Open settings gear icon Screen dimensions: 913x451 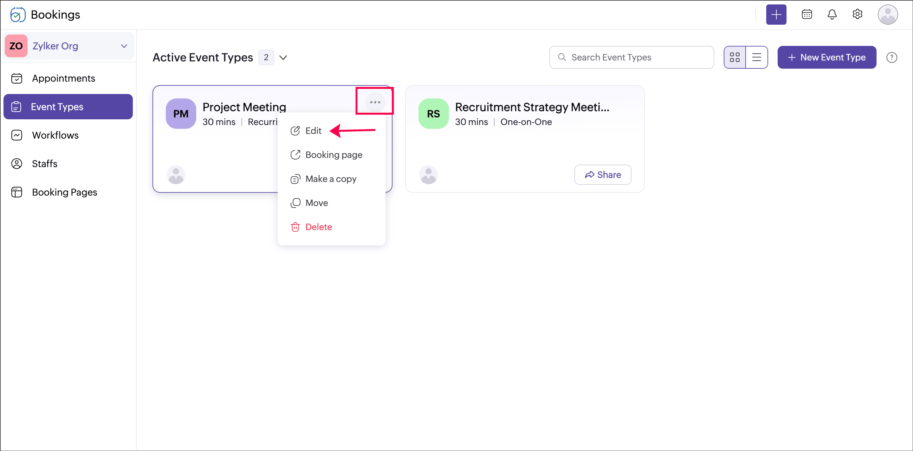pyautogui.click(x=857, y=15)
